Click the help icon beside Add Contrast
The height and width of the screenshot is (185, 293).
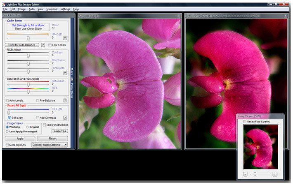tap(65, 118)
